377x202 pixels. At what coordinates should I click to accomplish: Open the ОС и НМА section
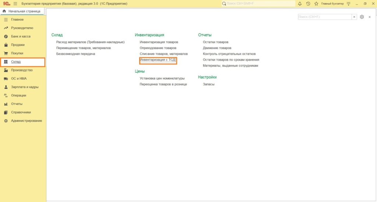tap(23, 78)
